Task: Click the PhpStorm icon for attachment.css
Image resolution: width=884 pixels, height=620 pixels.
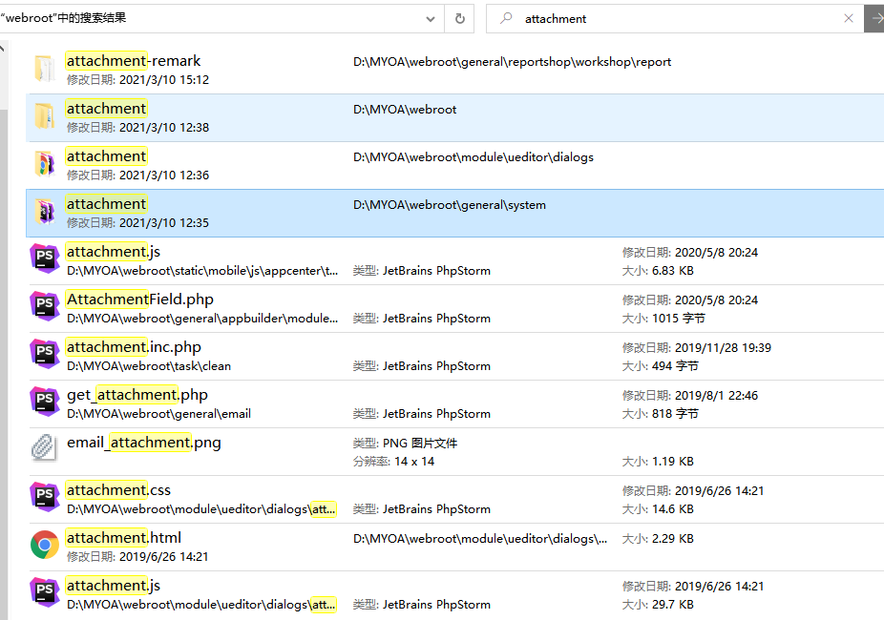Action: pyautogui.click(x=44, y=498)
